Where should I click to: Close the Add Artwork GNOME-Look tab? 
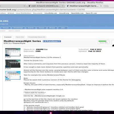pos(63,6)
